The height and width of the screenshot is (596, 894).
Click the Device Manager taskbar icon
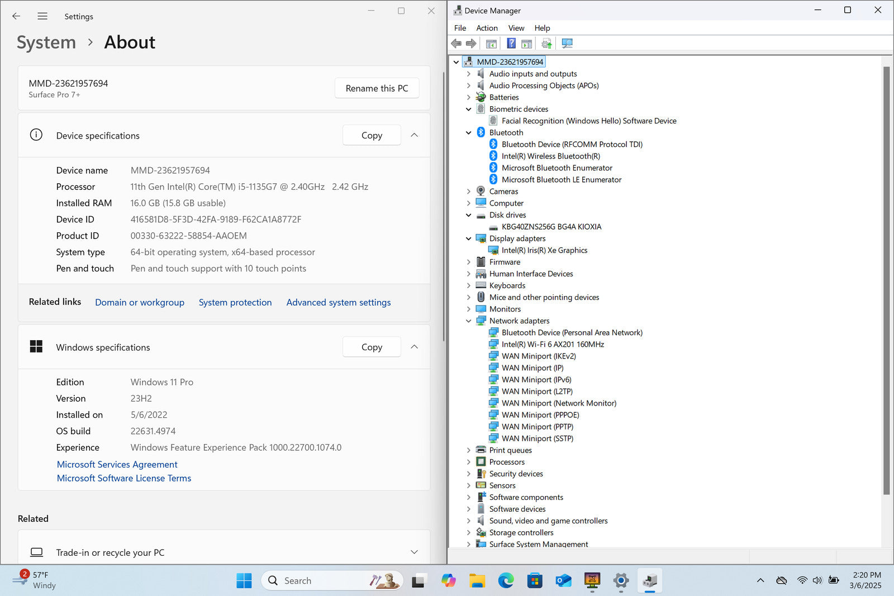click(x=650, y=581)
